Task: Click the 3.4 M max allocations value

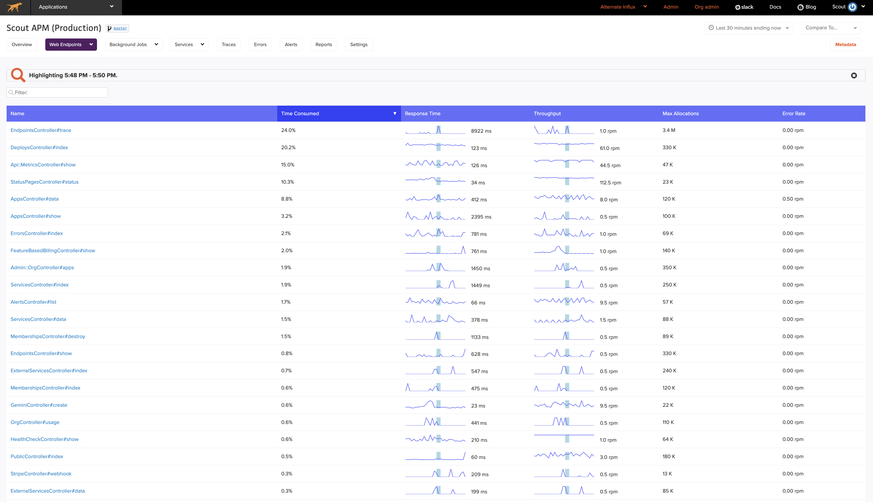Action: click(669, 130)
